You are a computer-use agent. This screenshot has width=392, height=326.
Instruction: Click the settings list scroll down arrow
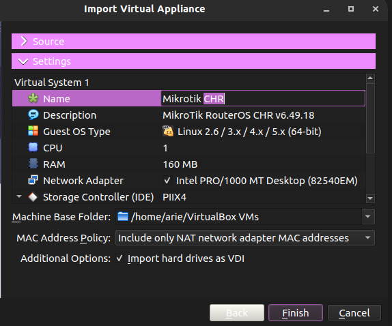pos(370,198)
